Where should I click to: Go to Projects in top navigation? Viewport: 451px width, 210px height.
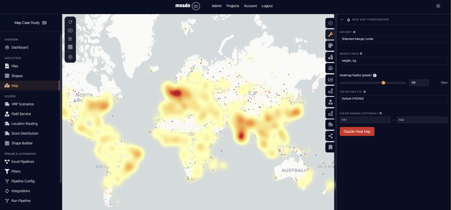[x=233, y=6]
